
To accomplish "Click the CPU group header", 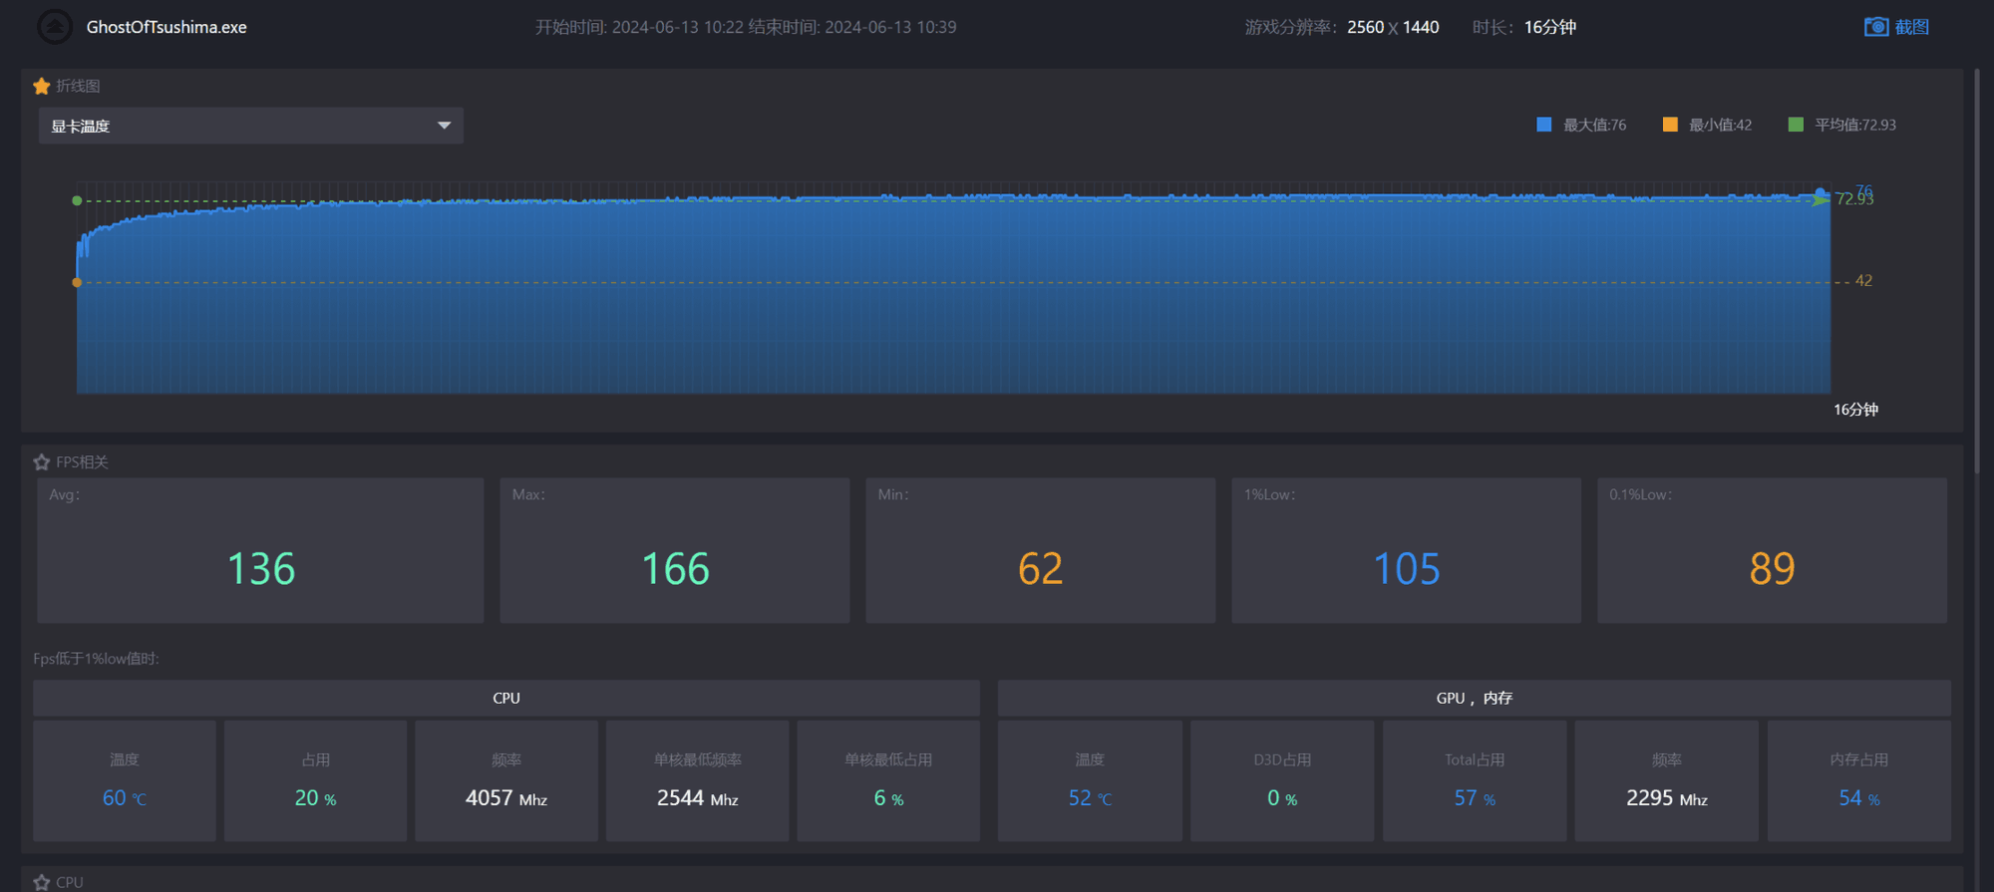I will coord(506,698).
